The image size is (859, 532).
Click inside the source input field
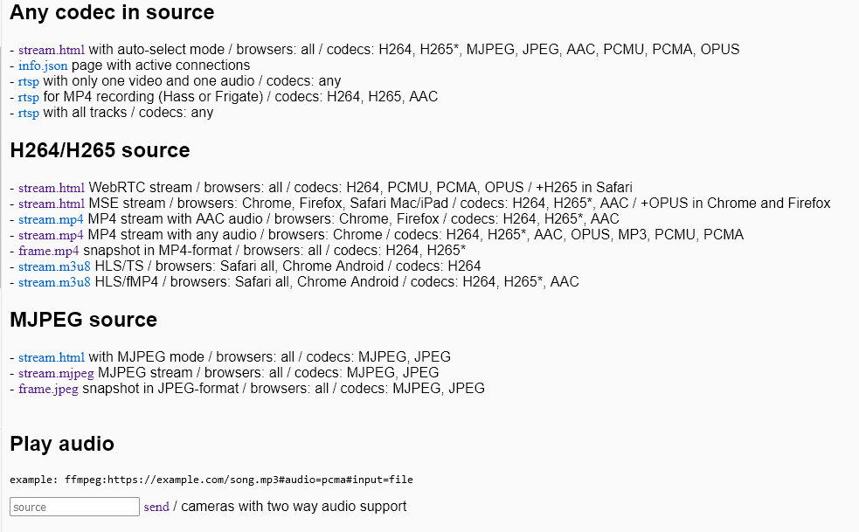[x=74, y=507]
